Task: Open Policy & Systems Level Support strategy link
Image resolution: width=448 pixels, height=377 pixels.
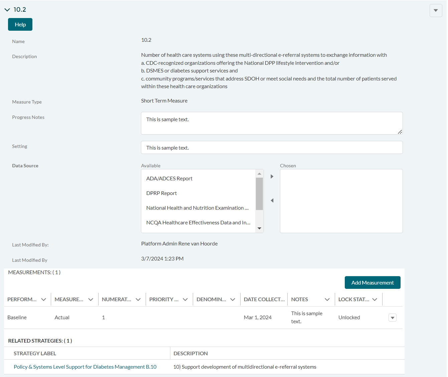Action: coord(85,367)
